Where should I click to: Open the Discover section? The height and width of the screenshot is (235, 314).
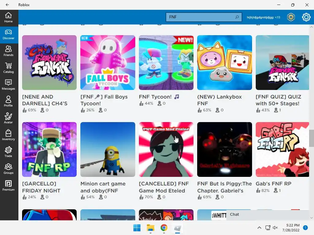[x=8, y=35]
